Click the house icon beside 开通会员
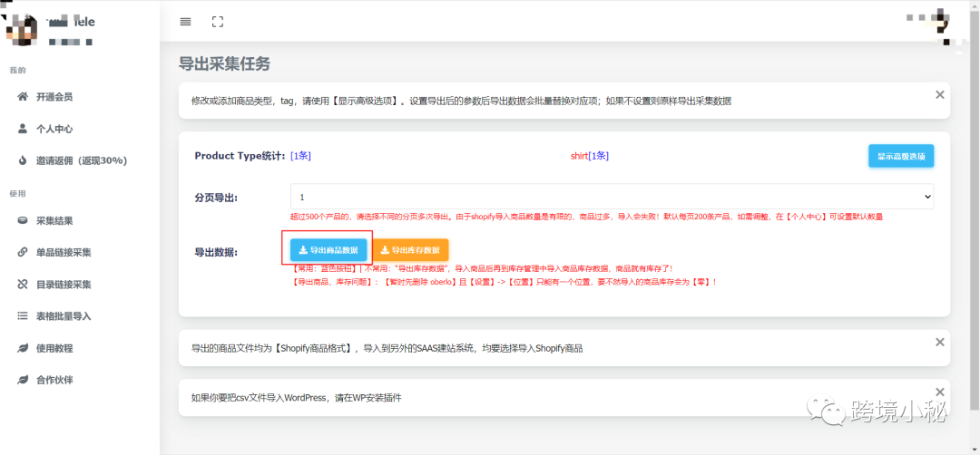Viewport: 980px width, 455px height. click(x=23, y=97)
